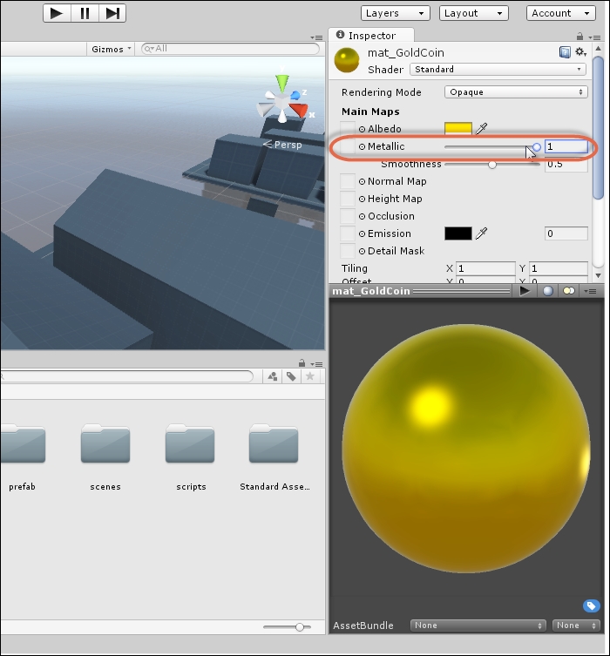Pick the Detail Mask texture selector circle
This screenshot has height=656, width=610.
click(362, 252)
